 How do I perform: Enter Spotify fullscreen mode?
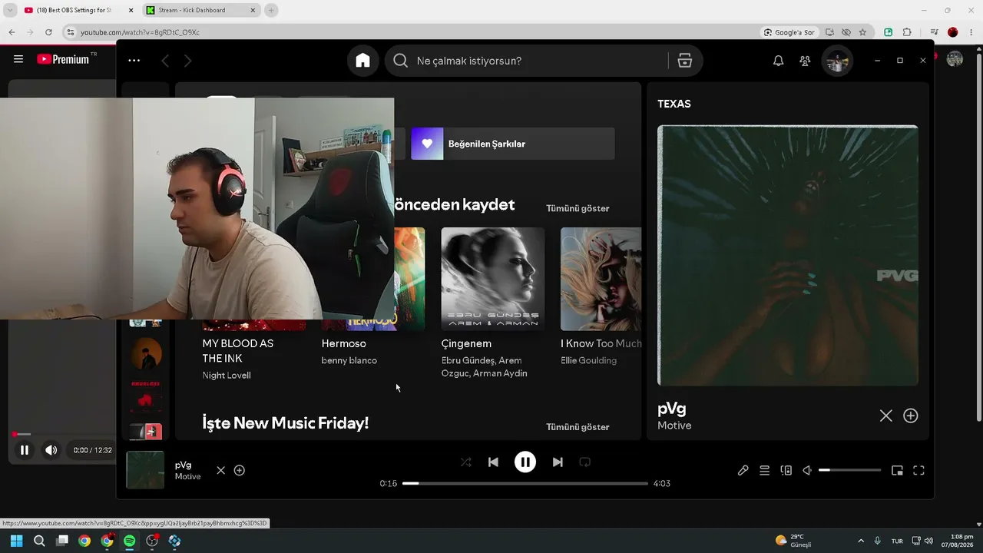918,471
